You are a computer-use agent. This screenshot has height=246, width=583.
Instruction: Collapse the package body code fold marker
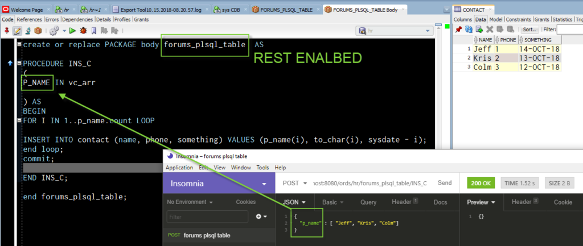(20, 44)
